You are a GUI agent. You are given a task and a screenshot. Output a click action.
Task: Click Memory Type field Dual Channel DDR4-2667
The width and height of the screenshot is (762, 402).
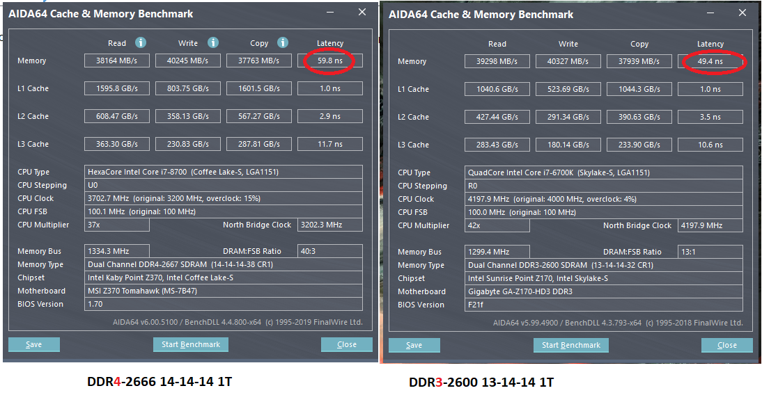223,264
